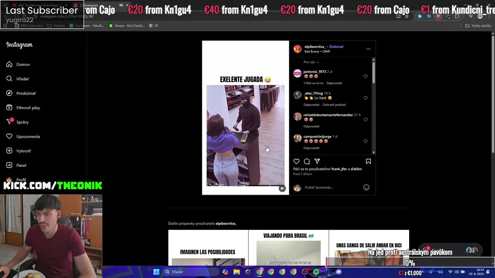The width and height of the screenshot is (495, 278).
Task: Open Hľadať search in Instagram sidebar
Action: pos(18,79)
